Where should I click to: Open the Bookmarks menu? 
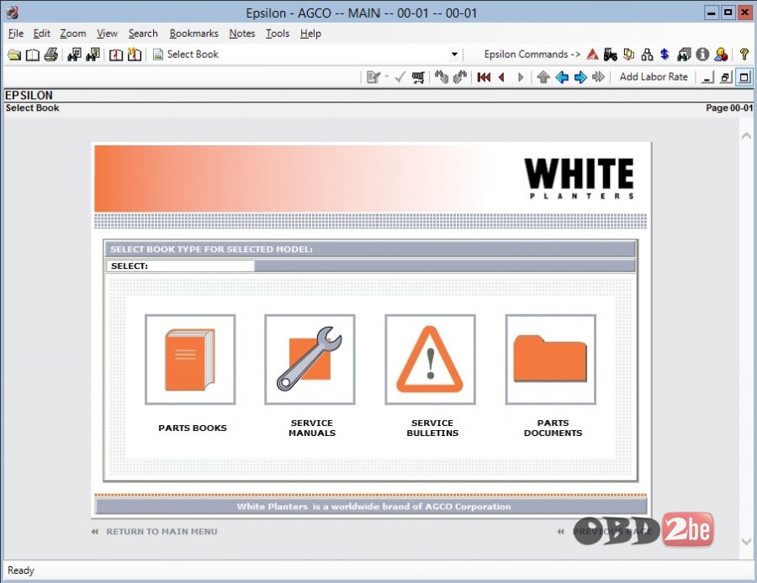(x=193, y=34)
